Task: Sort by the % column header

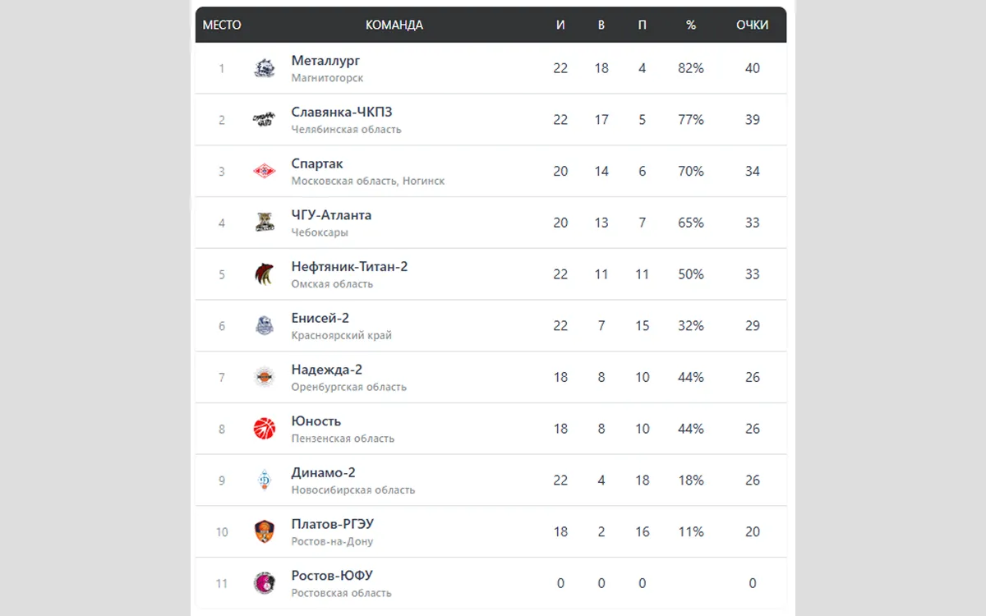Action: point(691,25)
